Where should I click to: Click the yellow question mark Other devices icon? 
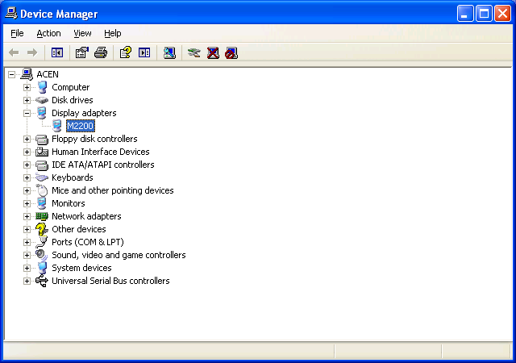[42, 229]
